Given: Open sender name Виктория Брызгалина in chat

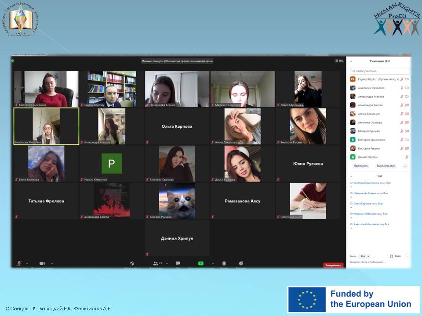Looking at the screenshot, I should click(x=366, y=183).
